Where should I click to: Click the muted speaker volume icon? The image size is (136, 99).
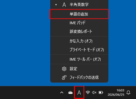[x=94, y=92]
